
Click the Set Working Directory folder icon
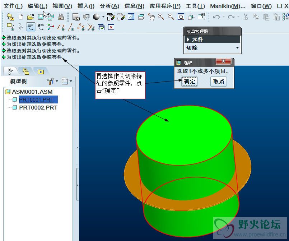(x=10, y=17)
